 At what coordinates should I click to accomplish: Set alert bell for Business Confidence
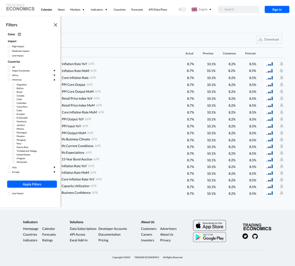coord(281,193)
